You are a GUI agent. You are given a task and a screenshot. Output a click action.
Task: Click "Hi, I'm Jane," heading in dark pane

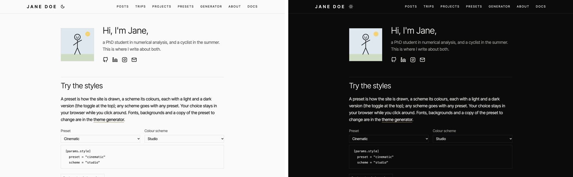click(414, 31)
